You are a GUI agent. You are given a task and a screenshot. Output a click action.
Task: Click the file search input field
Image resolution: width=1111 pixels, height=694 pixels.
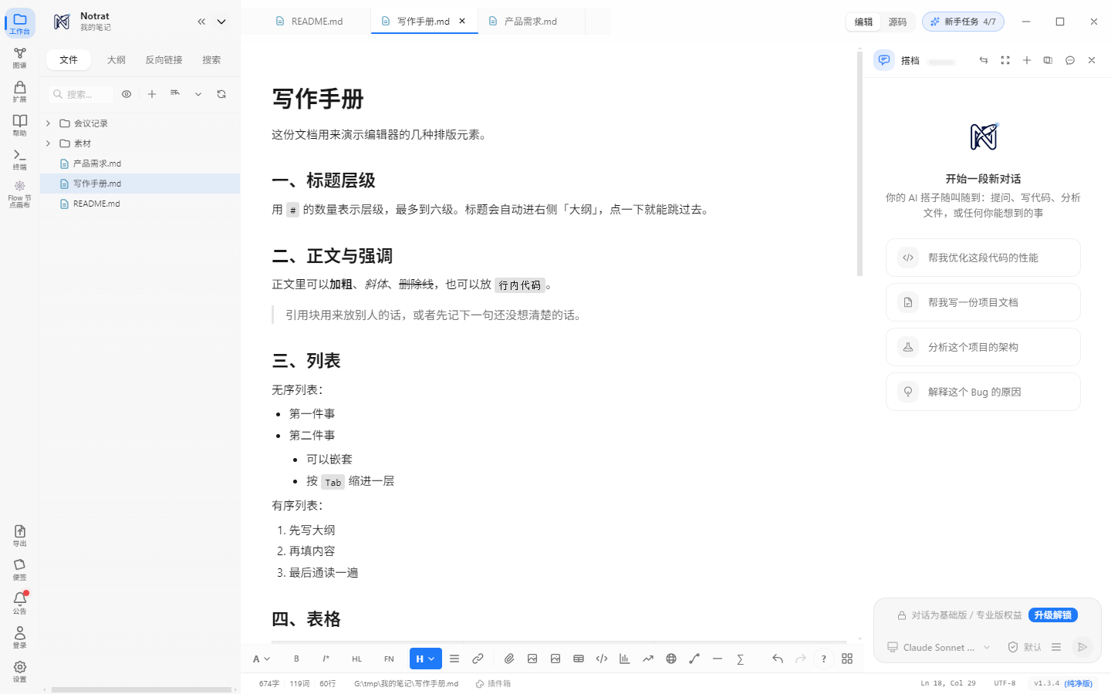[81, 94]
